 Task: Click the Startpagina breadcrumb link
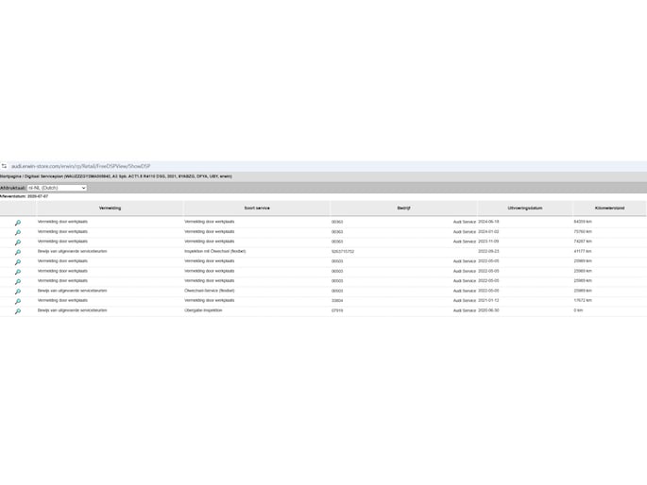click(x=10, y=176)
